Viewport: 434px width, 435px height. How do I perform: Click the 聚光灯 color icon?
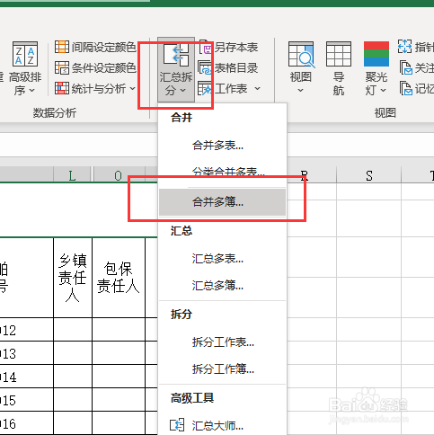click(x=376, y=54)
